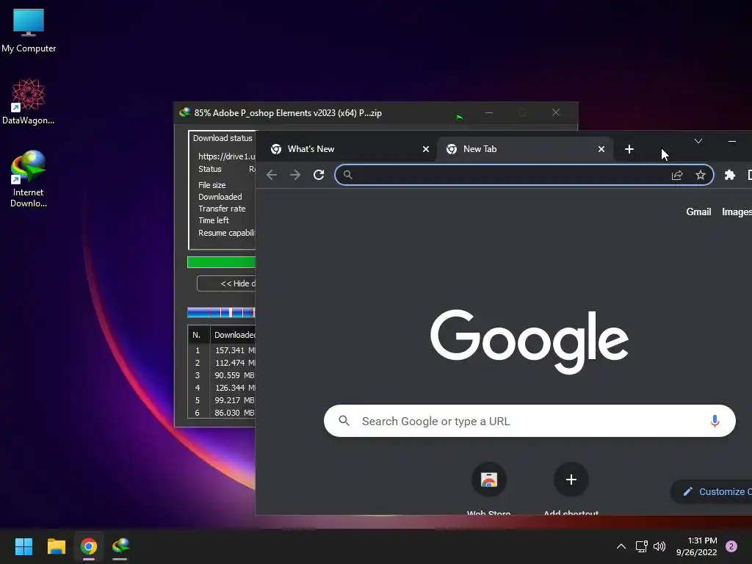This screenshot has width=752, height=564.
Task: Click the magnifier in the Google search box
Action: click(x=344, y=421)
